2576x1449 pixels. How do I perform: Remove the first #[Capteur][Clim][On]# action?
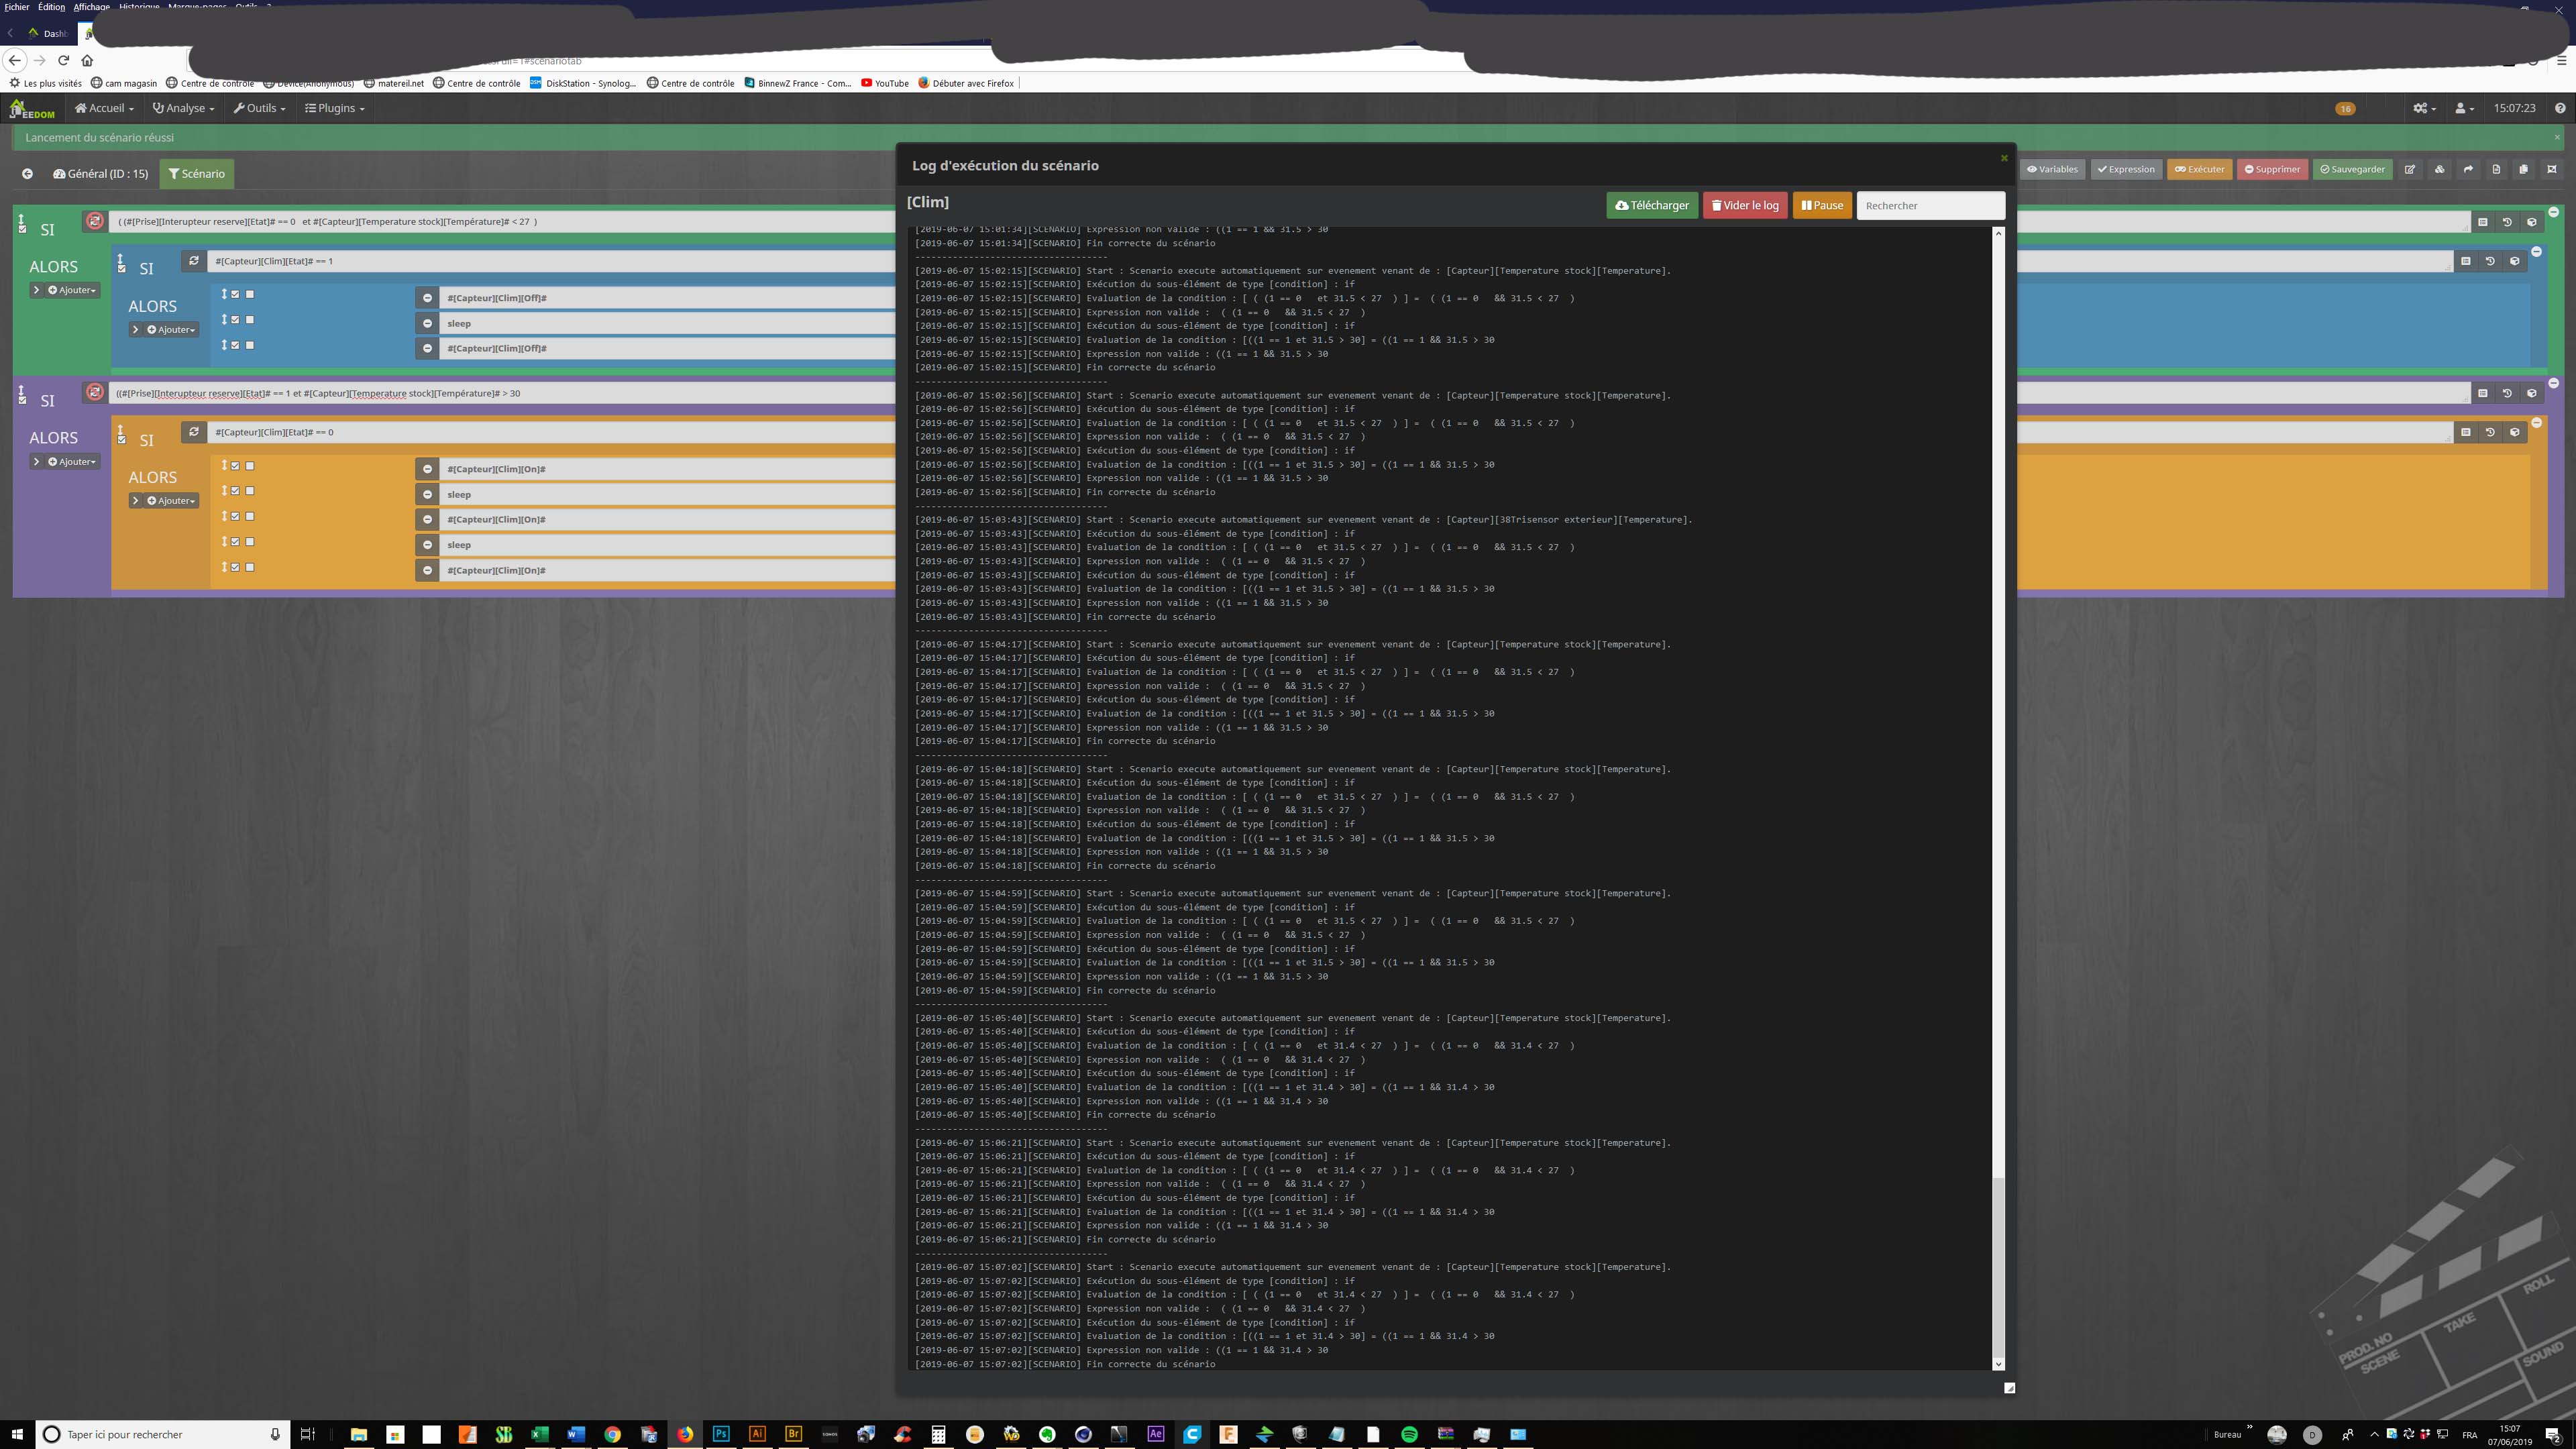427,469
